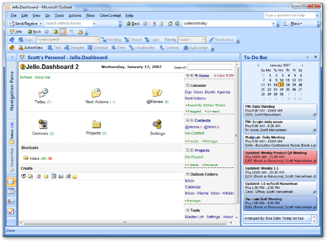Open the @Review folder icon
Viewport: 327px width, 241px height.
pos(157,93)
